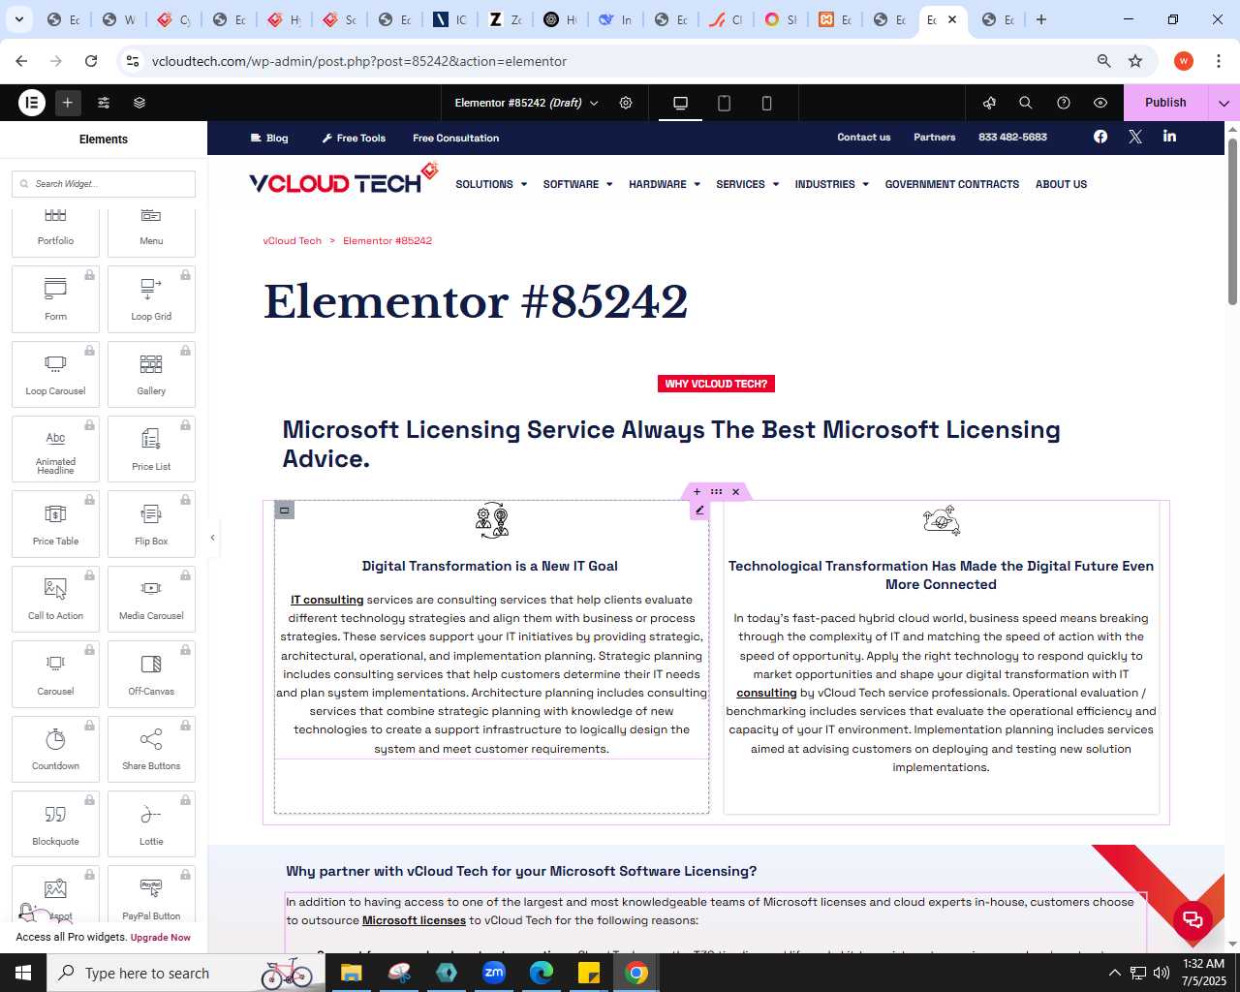Expand the SOLUTIONS menu

pyautogui.click(x=491, y=184)
